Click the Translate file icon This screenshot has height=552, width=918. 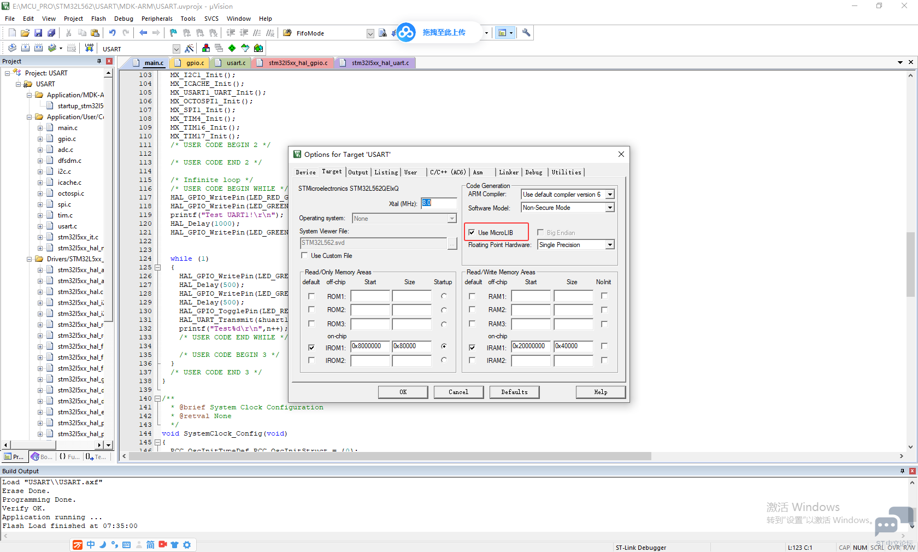click(12, 48)
